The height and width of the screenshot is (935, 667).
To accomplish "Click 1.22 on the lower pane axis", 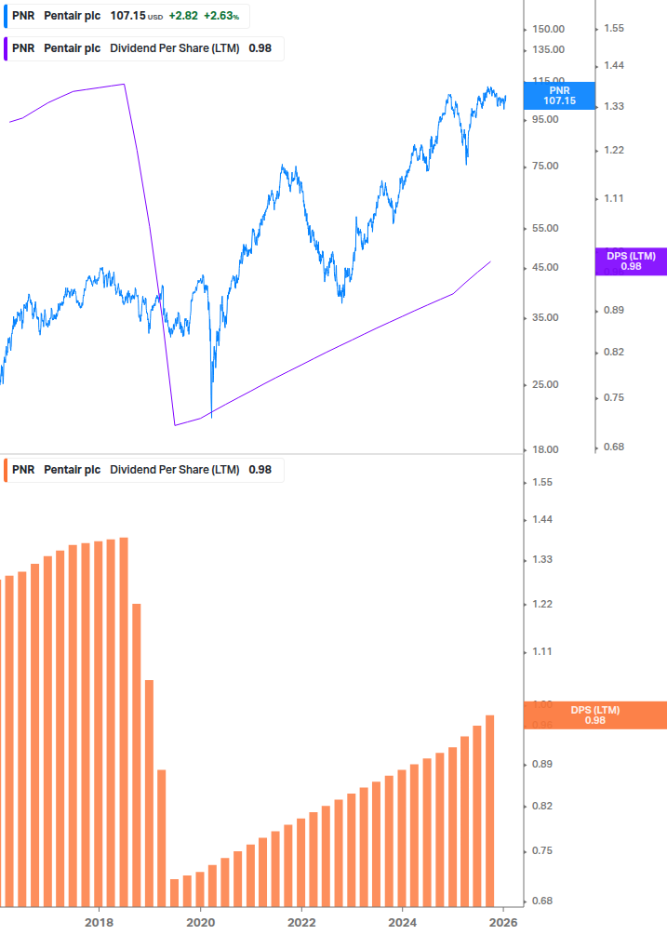I will (x=541, y=604).
